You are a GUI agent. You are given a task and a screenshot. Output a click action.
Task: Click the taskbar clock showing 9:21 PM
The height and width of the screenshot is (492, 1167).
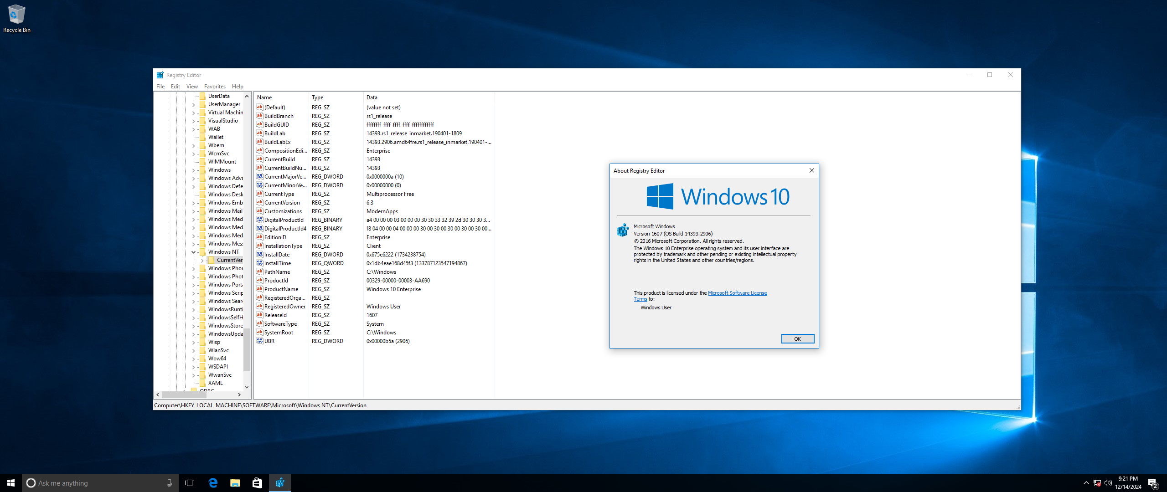[x=1128, y=483]
